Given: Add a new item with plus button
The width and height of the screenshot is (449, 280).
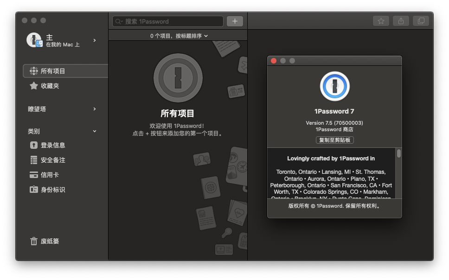Looking at the screenshot, I should coord(235,21).
